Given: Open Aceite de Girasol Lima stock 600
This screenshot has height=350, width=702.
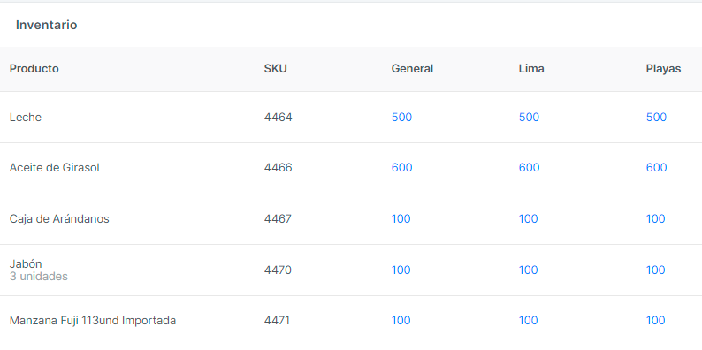Looking at the screenshot, I should click(530, 168).
